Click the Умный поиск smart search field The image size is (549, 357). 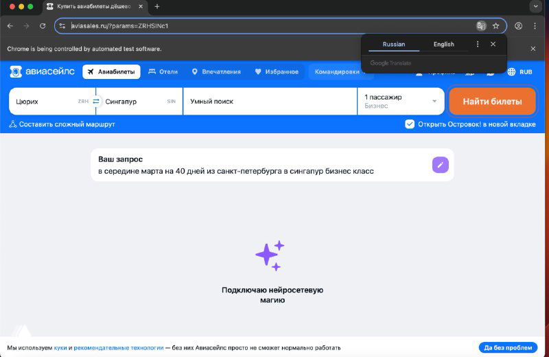coord(270,101)
